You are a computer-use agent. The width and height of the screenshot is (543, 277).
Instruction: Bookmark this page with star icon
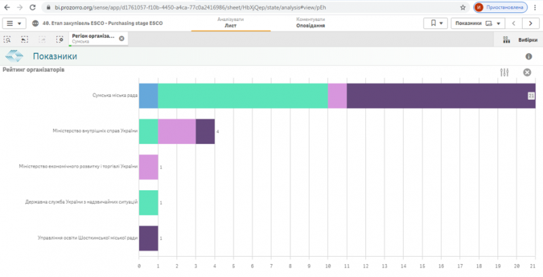click(x=463, y=7)
